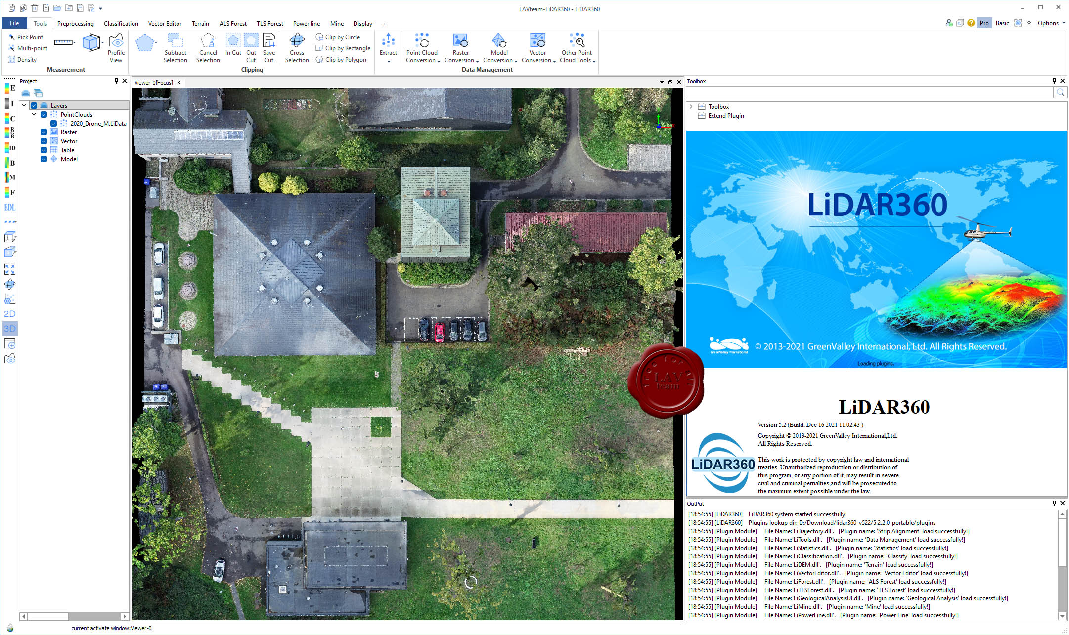Click the Toolbox search input field
Screen dimensions: 1069x635
pyautogui.click(x=869, y=92)
